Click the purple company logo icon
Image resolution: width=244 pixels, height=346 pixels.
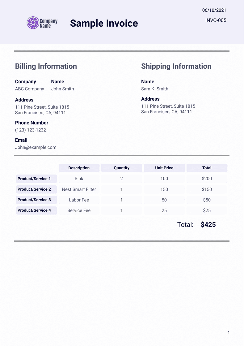tap(33, 23)
